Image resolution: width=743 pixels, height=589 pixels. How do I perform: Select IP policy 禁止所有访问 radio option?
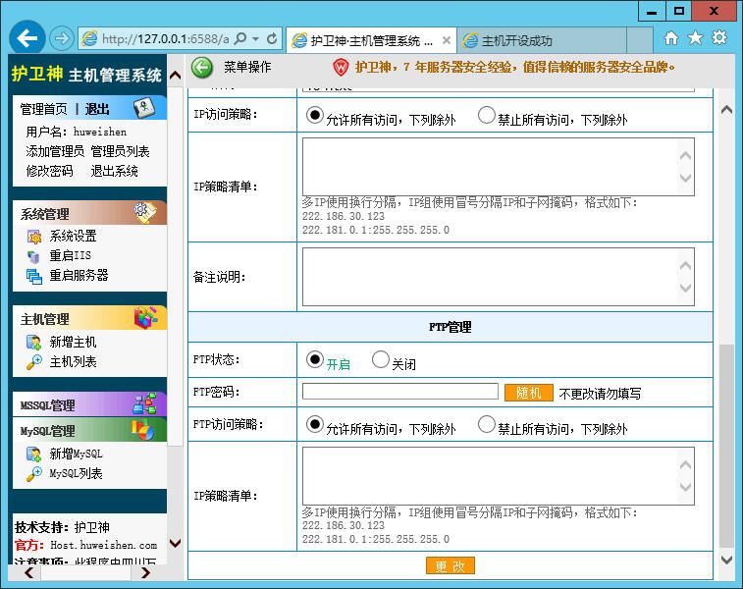click(486, 115)
